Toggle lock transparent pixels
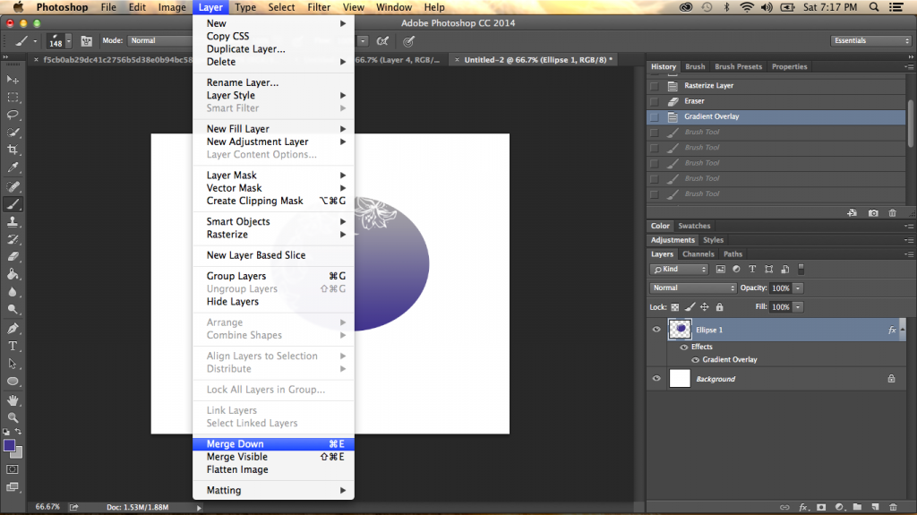Image resolution: width=917 pixels, height=515 pixels. [x=675, y=306]
